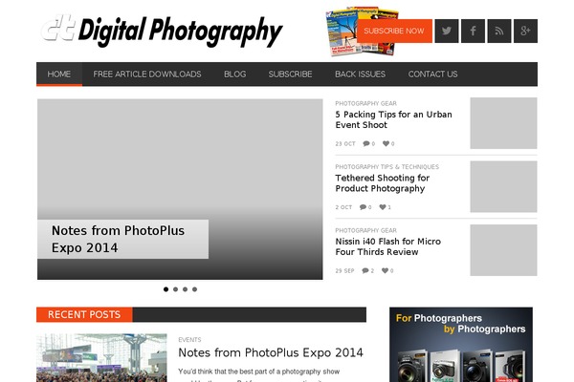The width and height of the screenshot is (574, 382).
Task: Like the Nissin i40 Flash post heart
Action: click(386, 271)
